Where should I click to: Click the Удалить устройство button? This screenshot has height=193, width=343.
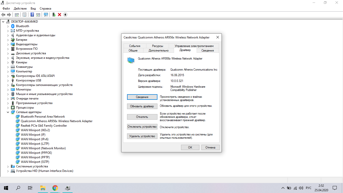tap(142, 136)
